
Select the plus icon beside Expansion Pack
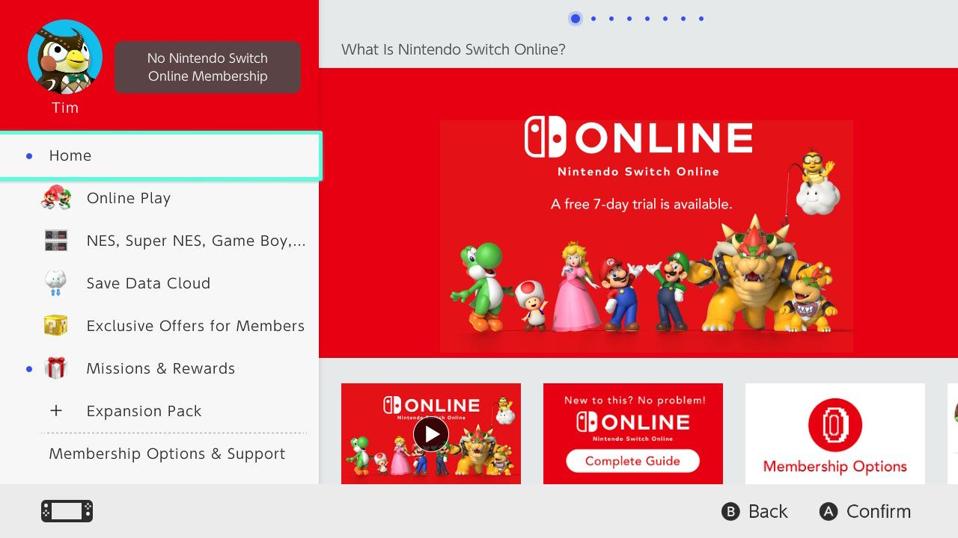(56, 411)
